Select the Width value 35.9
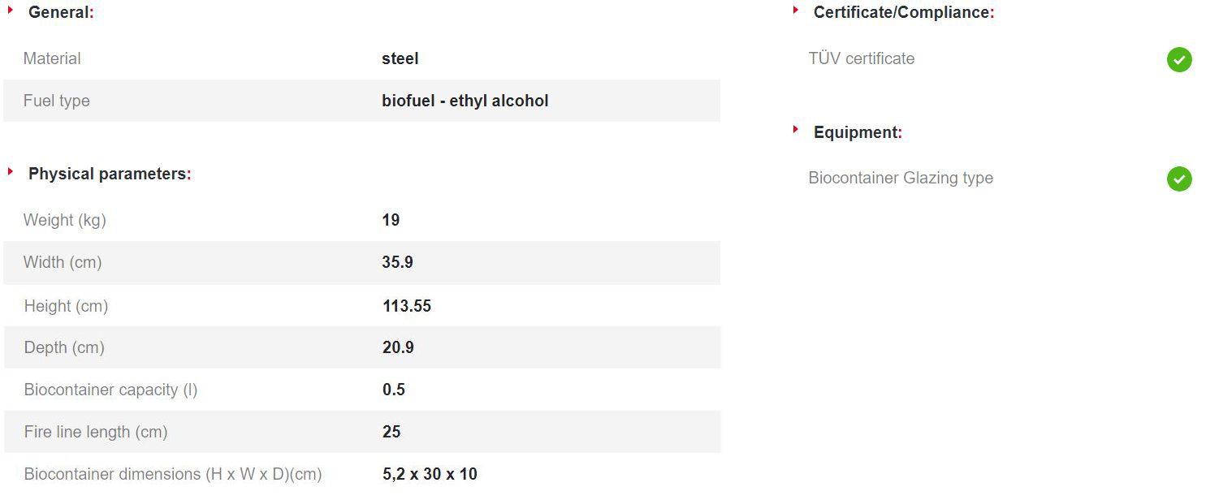 [x=399, y=262]
